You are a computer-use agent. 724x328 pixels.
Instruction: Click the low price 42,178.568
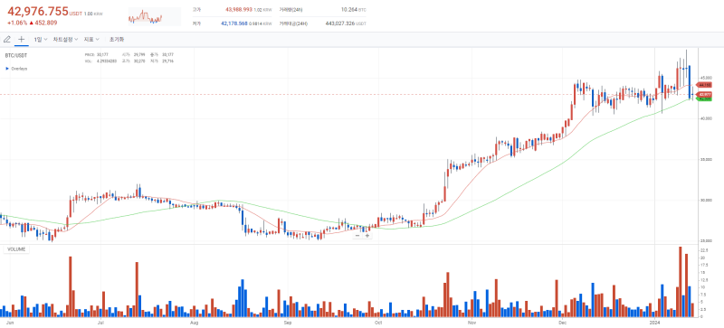coord(234,23)
